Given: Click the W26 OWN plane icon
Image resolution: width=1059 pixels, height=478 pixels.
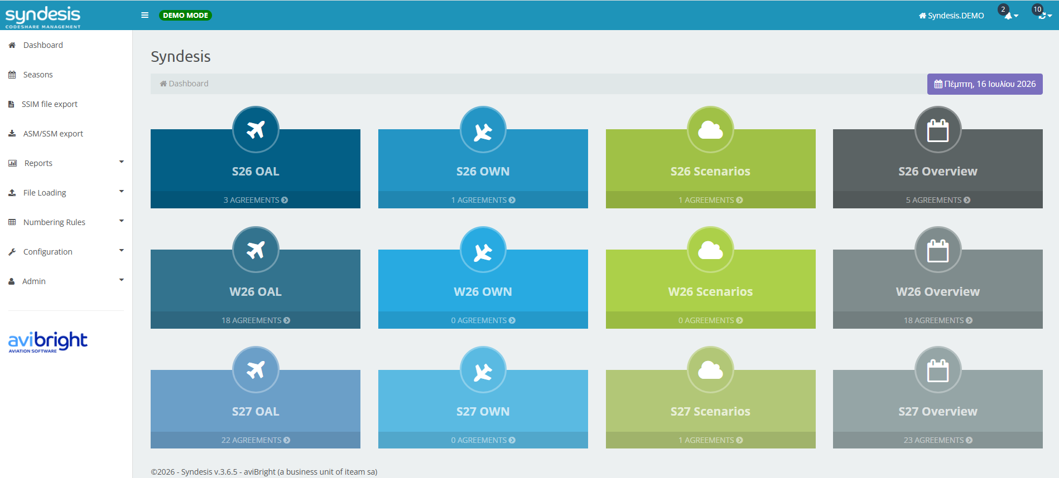Looking at the screenshot, I should [483, 250].
